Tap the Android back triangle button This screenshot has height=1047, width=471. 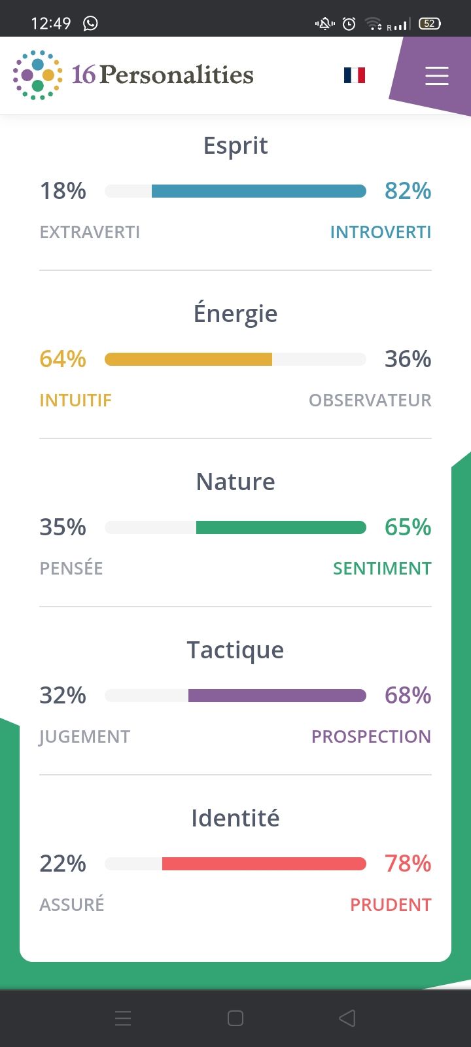point(347,1018)
